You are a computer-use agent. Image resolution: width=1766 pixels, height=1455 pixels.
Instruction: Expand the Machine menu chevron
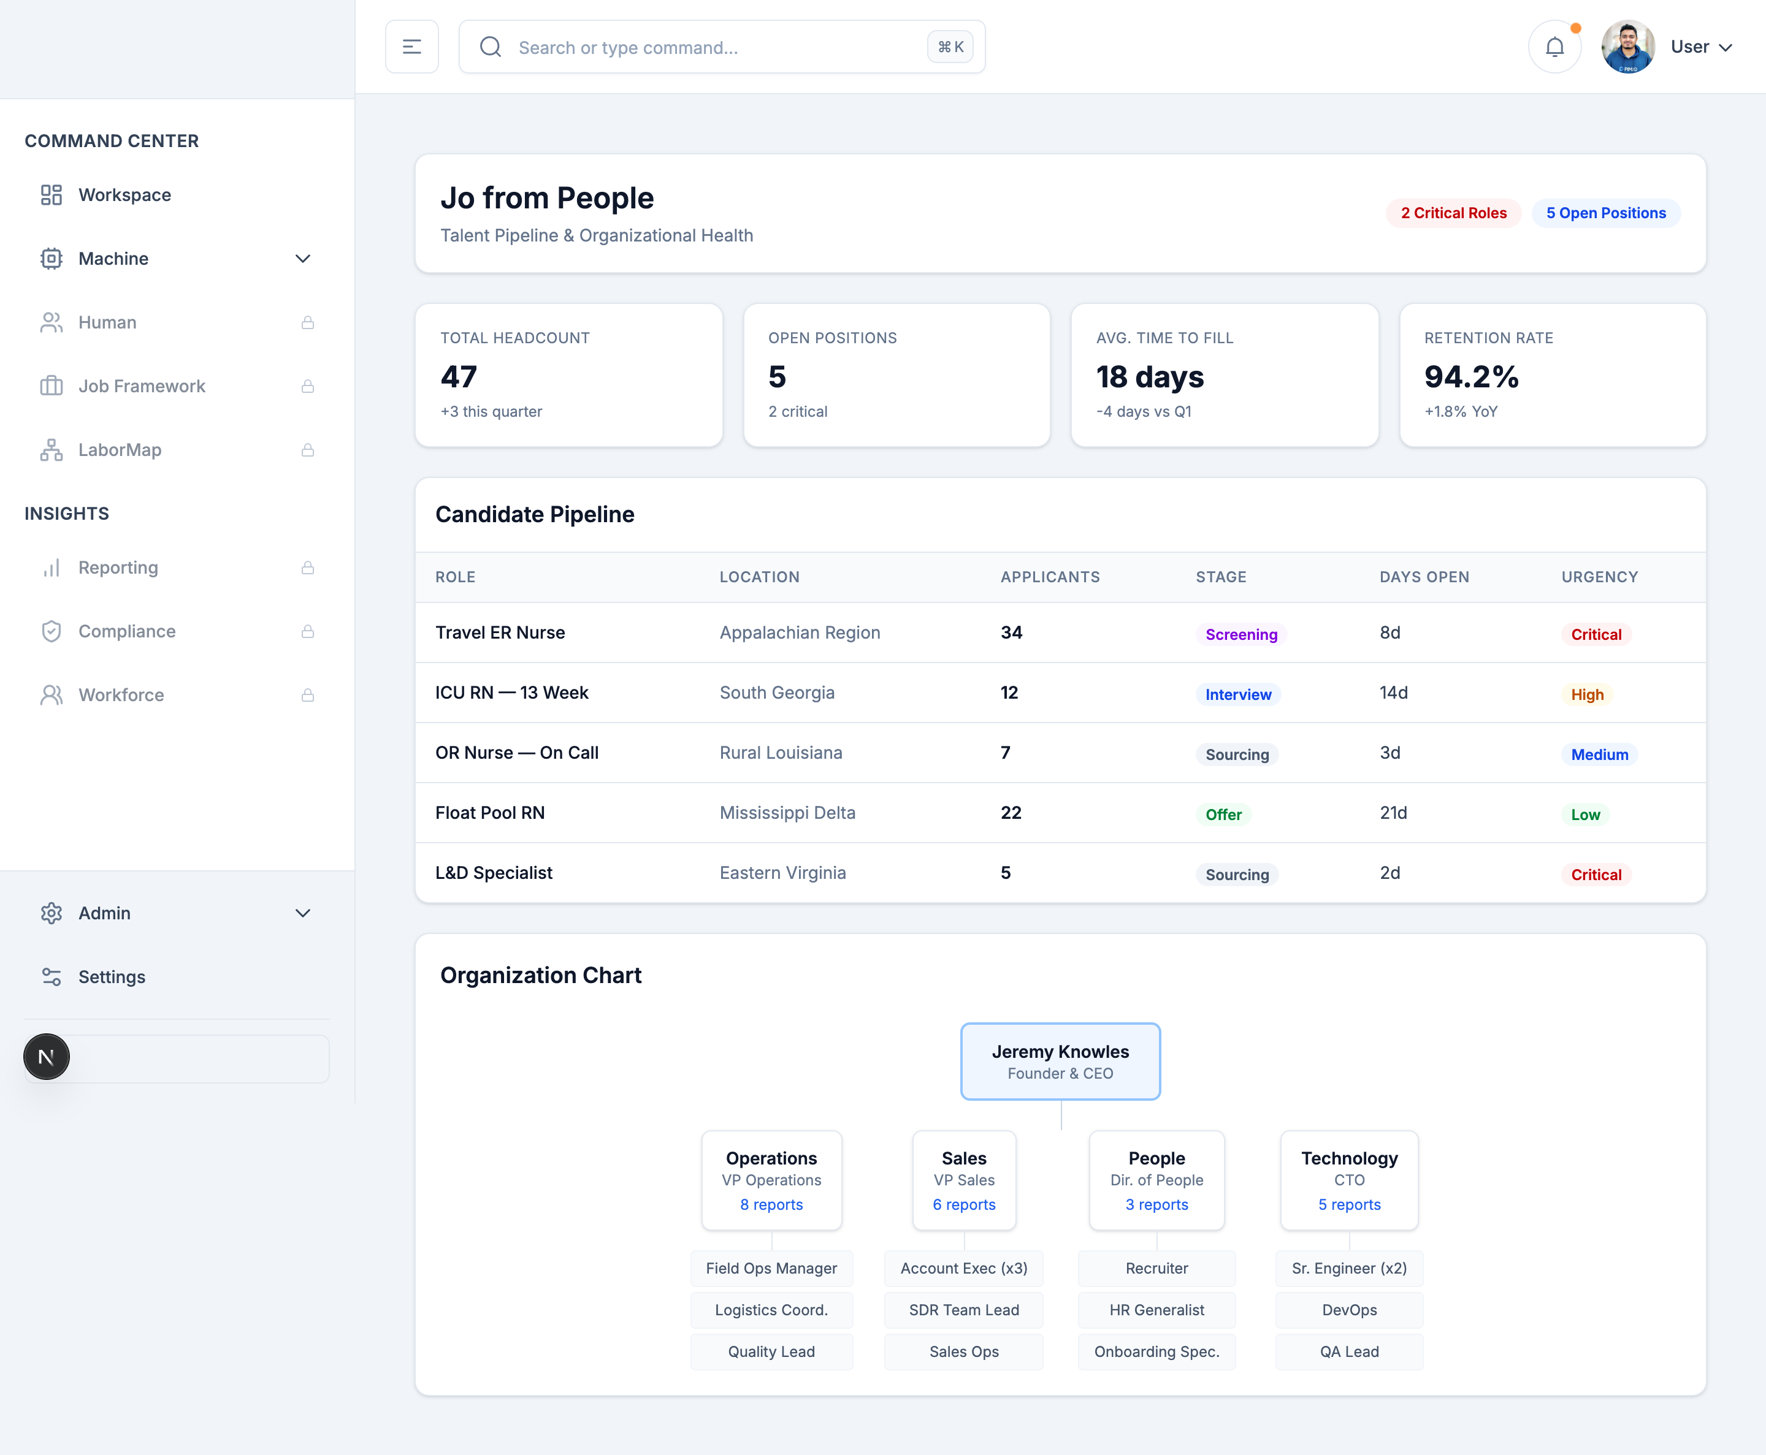tap(303, 258)
